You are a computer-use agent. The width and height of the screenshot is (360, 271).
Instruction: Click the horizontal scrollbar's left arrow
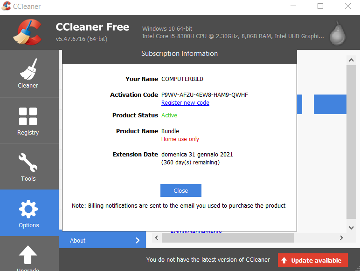click(x=157, y=237)
